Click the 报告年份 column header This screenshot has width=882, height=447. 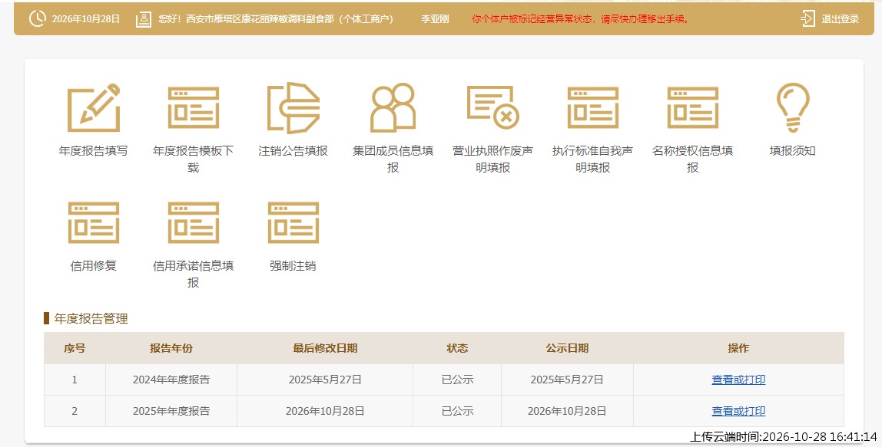pyautogui.click(x=171, y=348)
